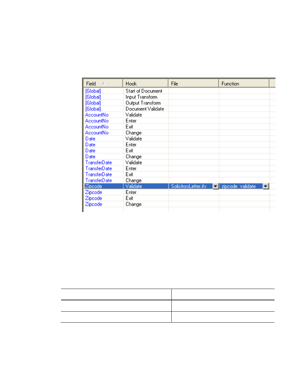Select the Date Exit row

[x=179, y=151]
